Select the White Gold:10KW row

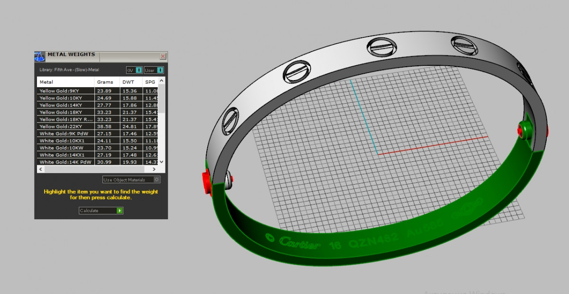click(x=98, y=148)
